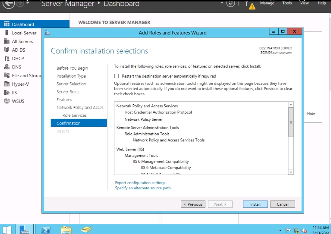Open notifications flag with warning icon
This screenshot has height=234, width=331.
tap(250, 5)
